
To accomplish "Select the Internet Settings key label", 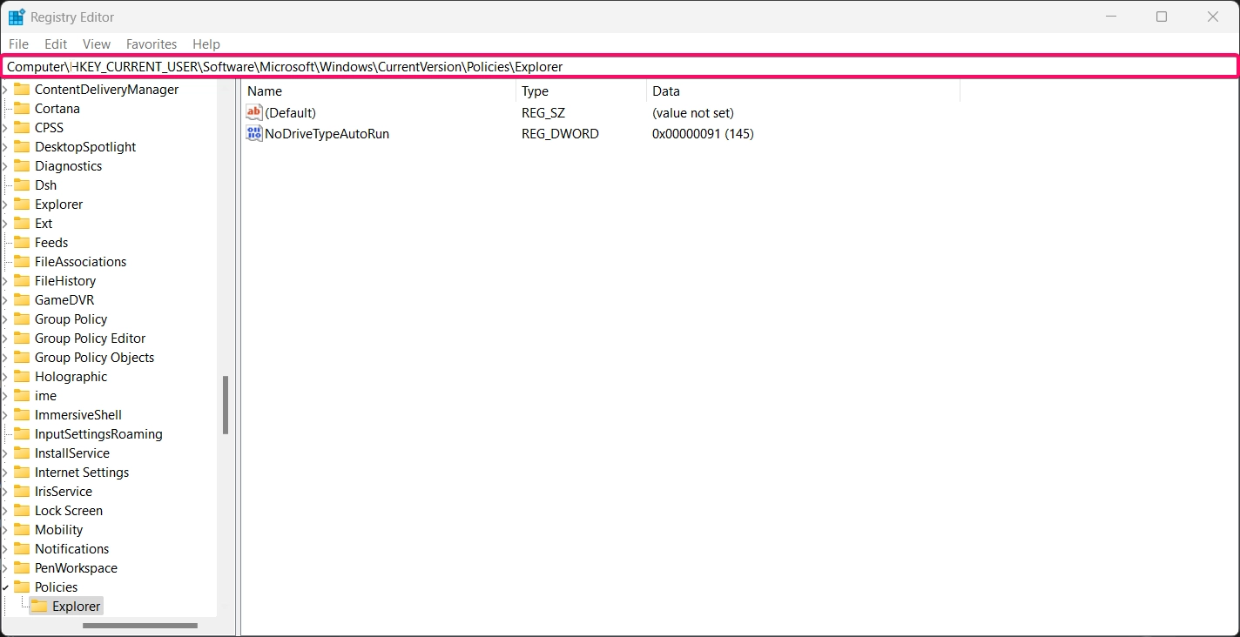I will coord(82,472).
